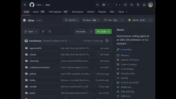Click the Go to file search field

coord(81,32)
